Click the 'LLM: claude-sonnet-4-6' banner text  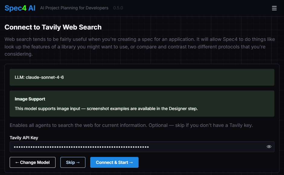pos(39,77)
